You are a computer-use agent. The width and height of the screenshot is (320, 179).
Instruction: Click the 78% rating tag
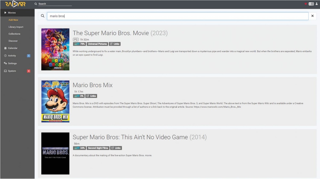[79, 44]
